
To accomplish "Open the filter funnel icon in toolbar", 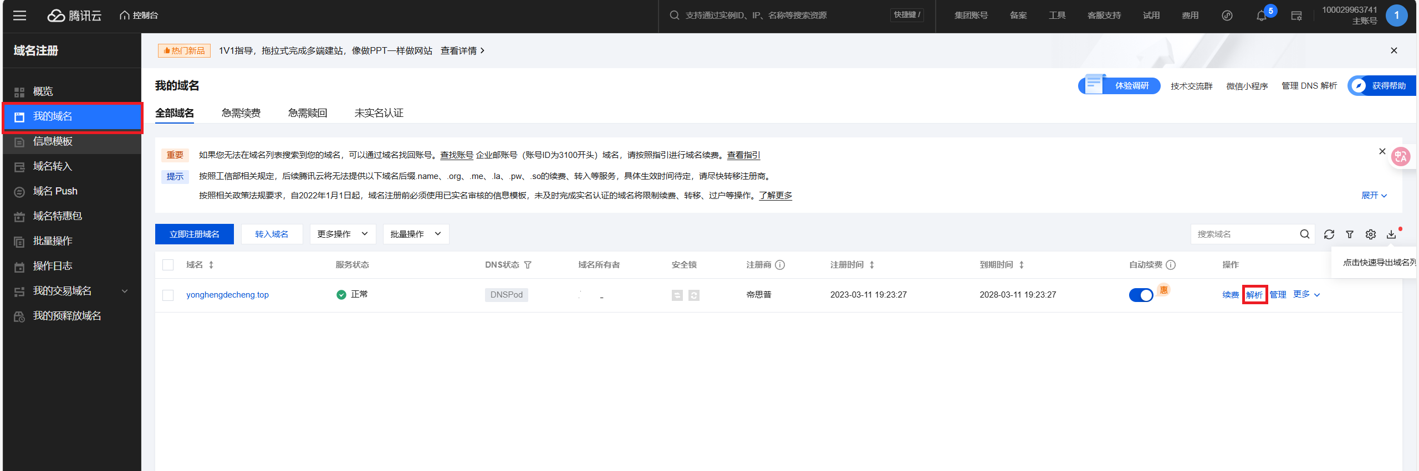I will tap(1350, 234).
